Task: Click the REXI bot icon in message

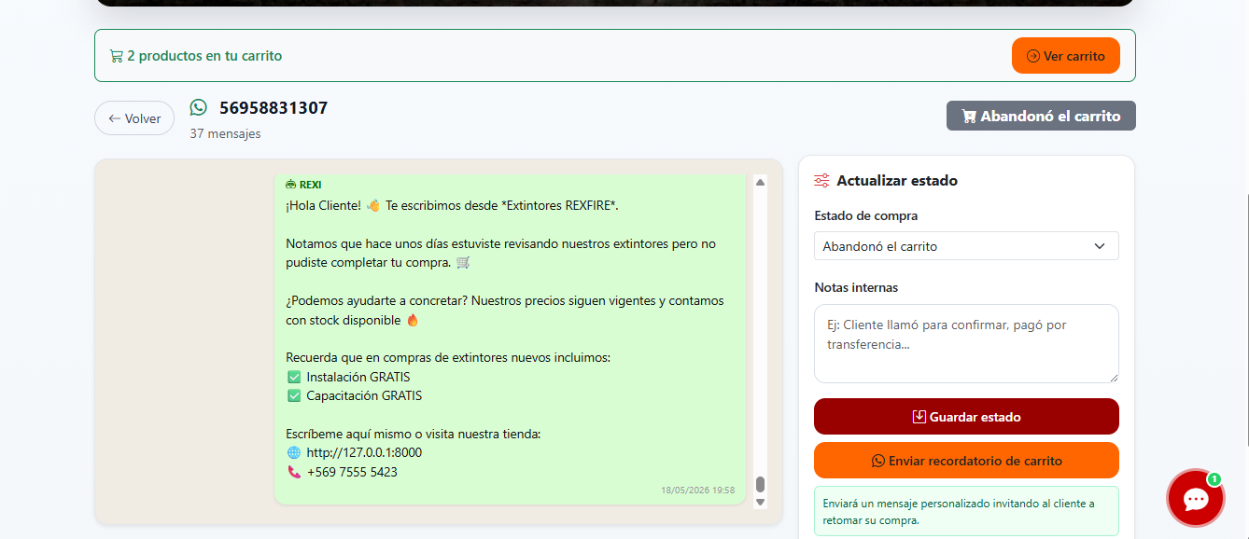Action: point(291,185)
